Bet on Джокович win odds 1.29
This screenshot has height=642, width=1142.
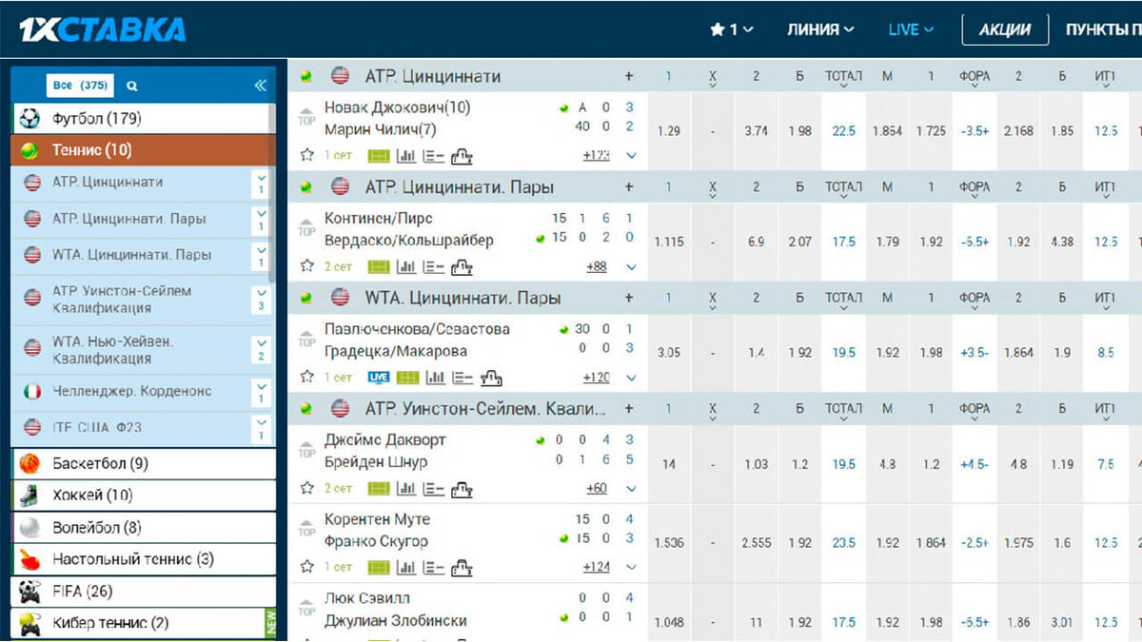tap(669, 131)
